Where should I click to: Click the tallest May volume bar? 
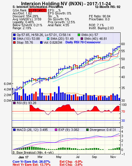tap(59, 93)
